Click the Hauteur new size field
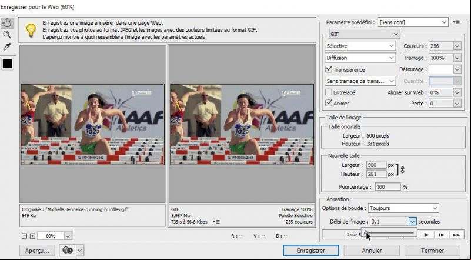The image size is (471, 260). tap(376, 174)
